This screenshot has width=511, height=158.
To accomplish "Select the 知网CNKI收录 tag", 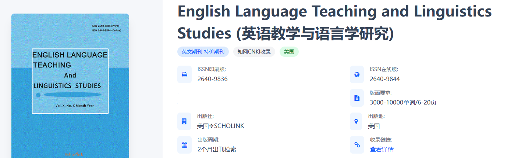I will [254, 52].
